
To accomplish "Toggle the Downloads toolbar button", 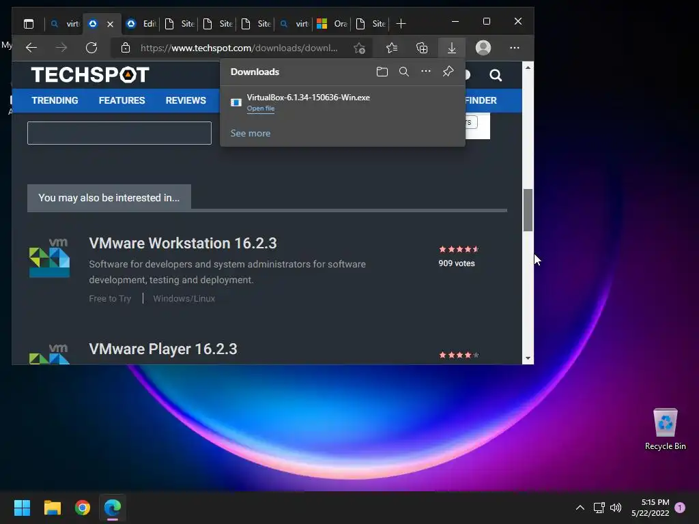I will [x=452, y=48].
